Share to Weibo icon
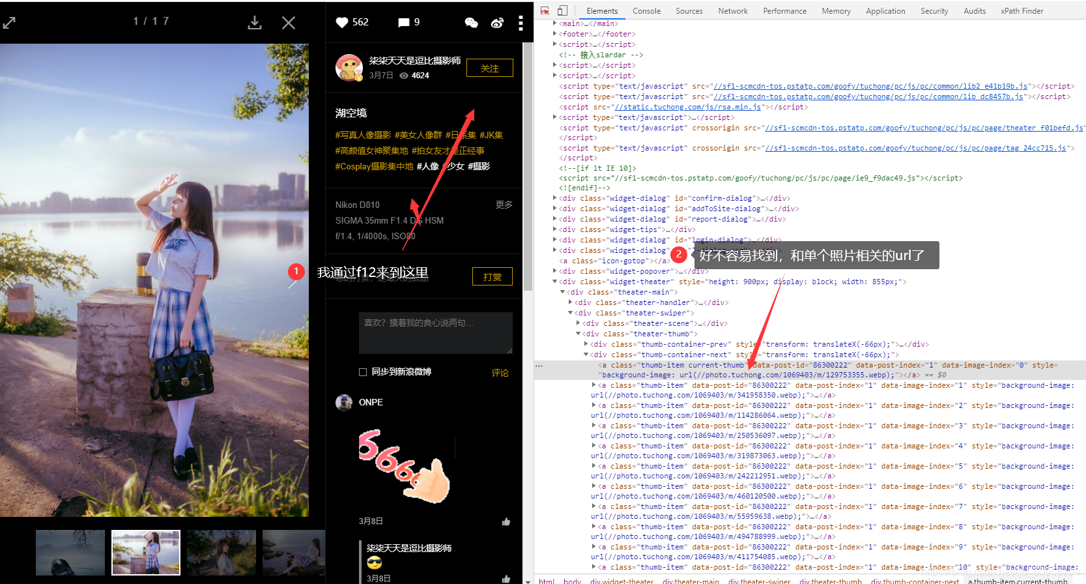The width and height of the screenshot is (1086, 584). (497, 23)
